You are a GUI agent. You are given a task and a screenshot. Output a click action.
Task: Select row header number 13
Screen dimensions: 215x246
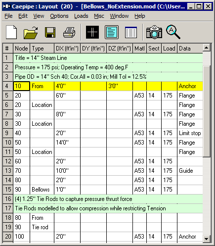8,171
